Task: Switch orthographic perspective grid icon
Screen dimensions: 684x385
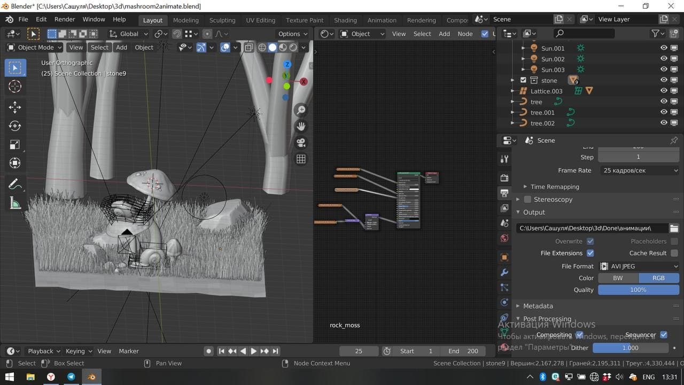Action: (301, 159)
